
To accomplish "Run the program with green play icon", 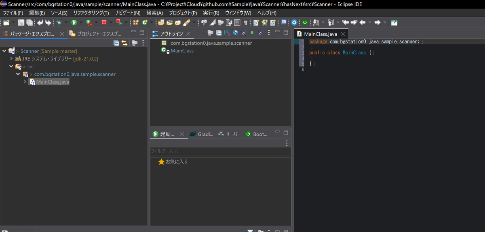I will point(74,23).
